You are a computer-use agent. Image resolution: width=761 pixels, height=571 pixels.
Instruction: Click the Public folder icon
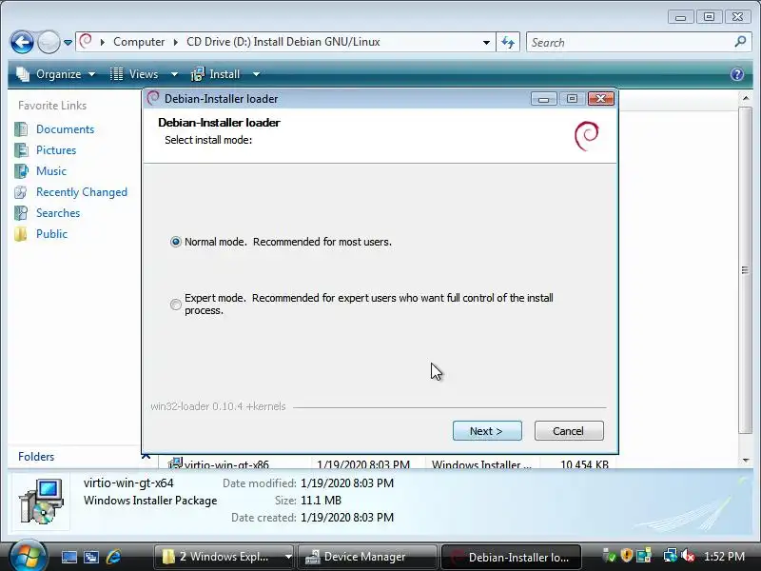21,233
